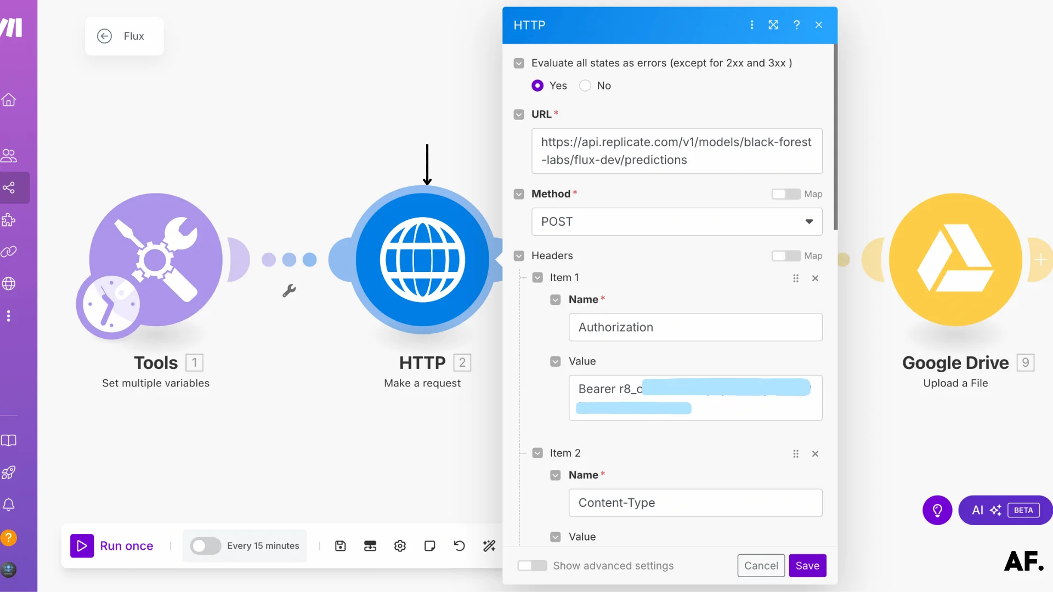Open the Method POST dropdown
Image resolution: width=1053 pixels, height=592 pixels.
point(676,222)
